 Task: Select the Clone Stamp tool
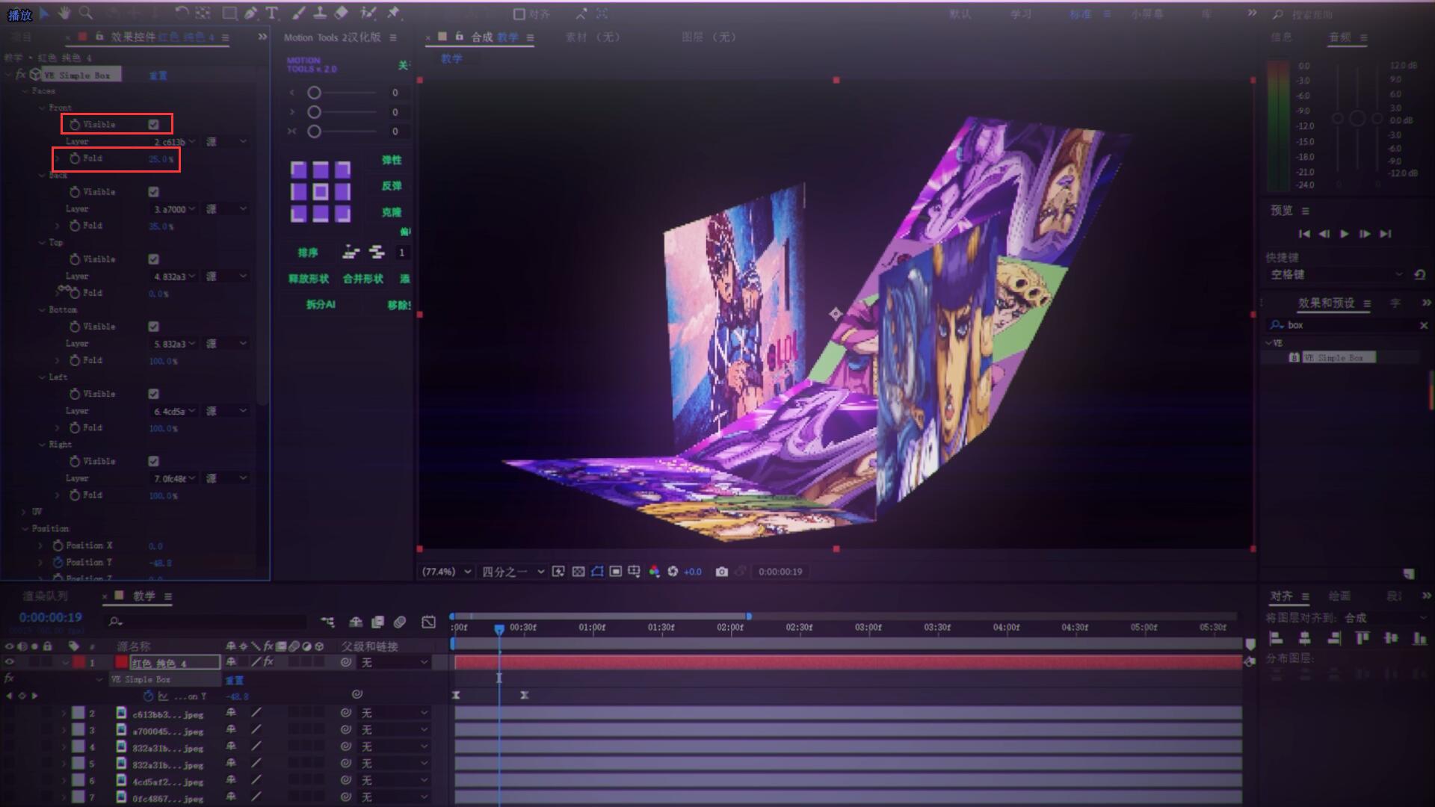tap(319, 13)
